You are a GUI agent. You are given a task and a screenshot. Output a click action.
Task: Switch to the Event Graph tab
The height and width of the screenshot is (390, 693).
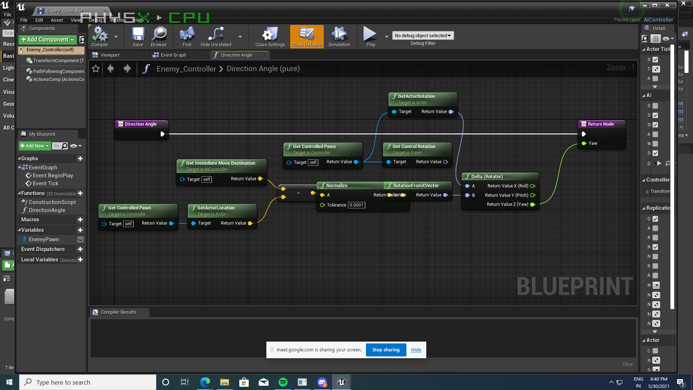(173, 55)
